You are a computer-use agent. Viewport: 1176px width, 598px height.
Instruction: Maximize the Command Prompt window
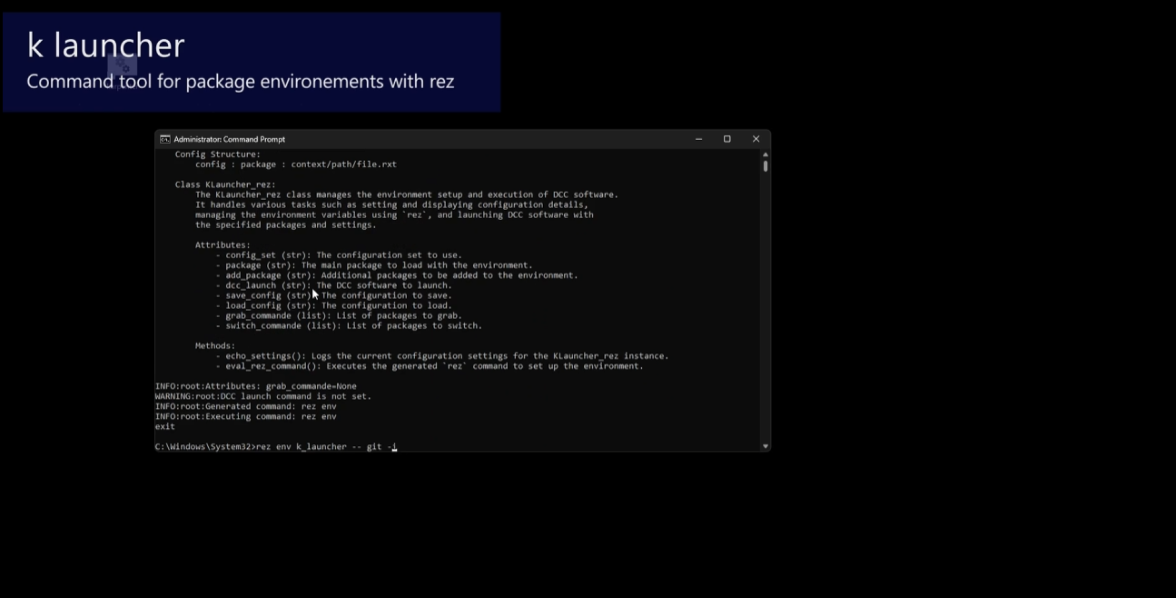726,139
